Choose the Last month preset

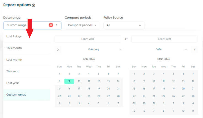pyautogui.click(x=14, y=60)
